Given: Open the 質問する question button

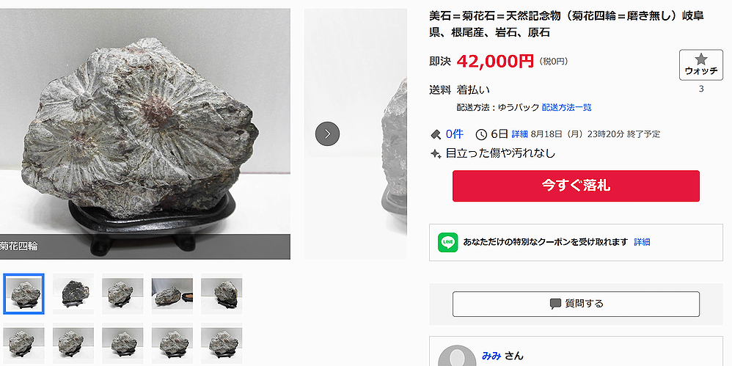Looking at the screenshot, I should click(x=576, y=304).
